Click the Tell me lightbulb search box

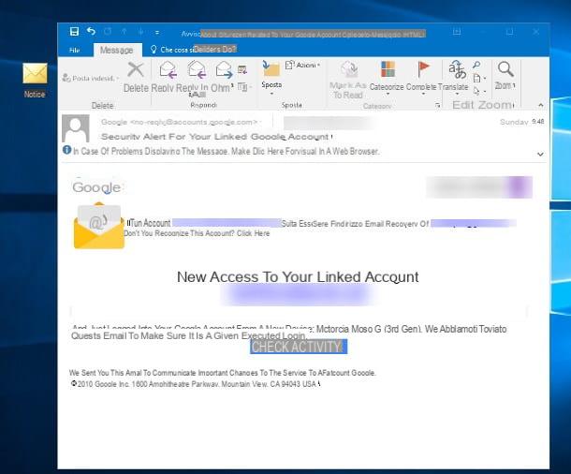pyautogui.click(x=194, y=50)
